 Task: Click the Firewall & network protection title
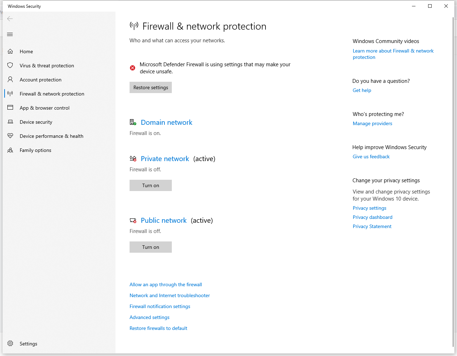[204, 26]
